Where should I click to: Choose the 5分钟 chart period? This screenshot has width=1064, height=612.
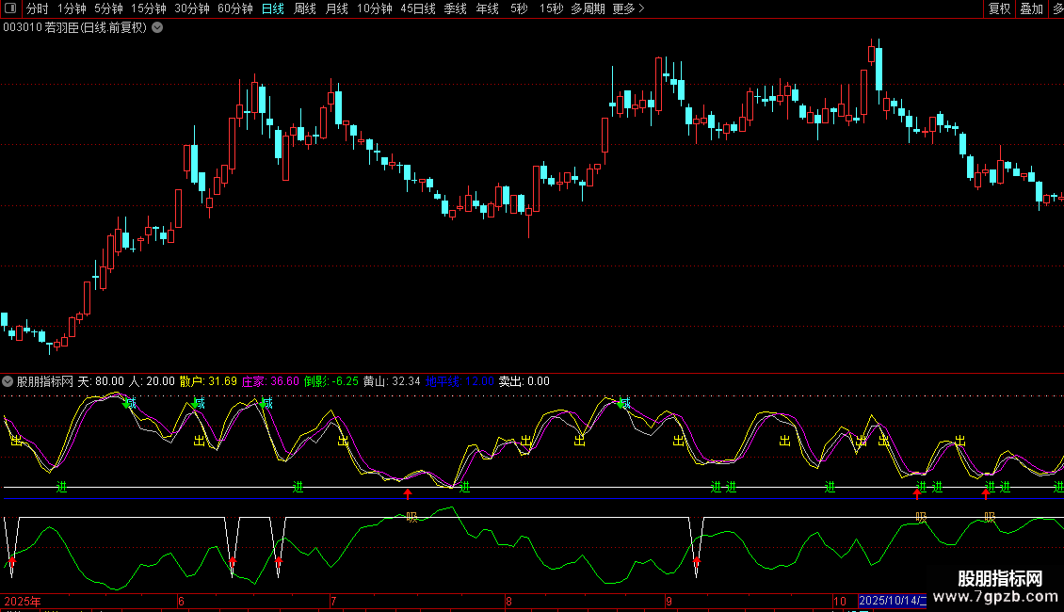pyautogui.click(x=108, y=9)
